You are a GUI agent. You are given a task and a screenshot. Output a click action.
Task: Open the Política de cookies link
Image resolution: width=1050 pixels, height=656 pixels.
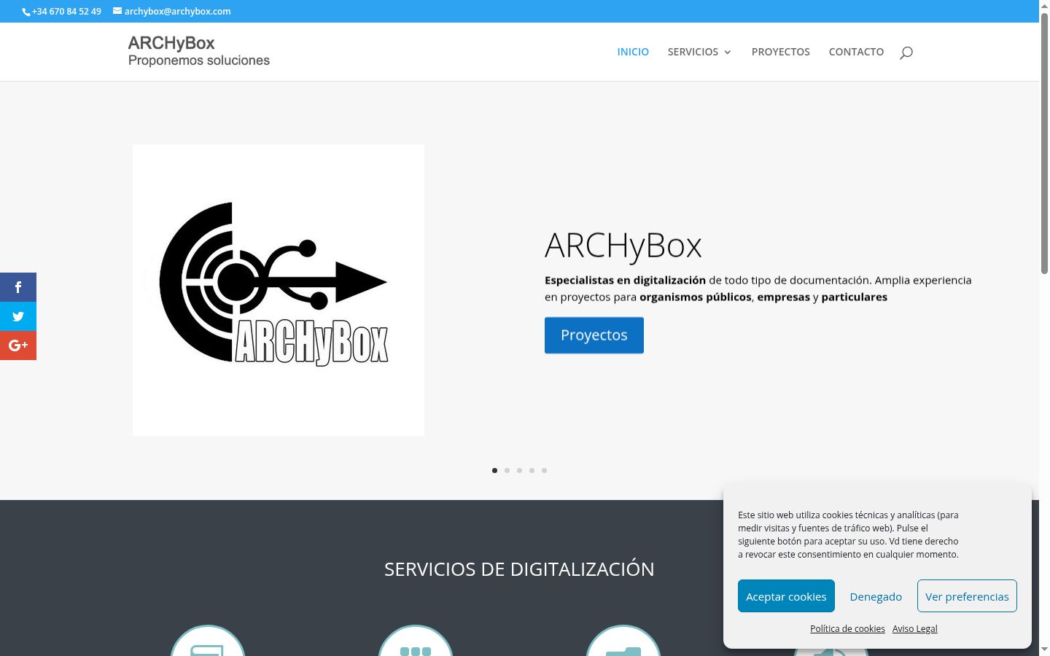tap(847, 629)
